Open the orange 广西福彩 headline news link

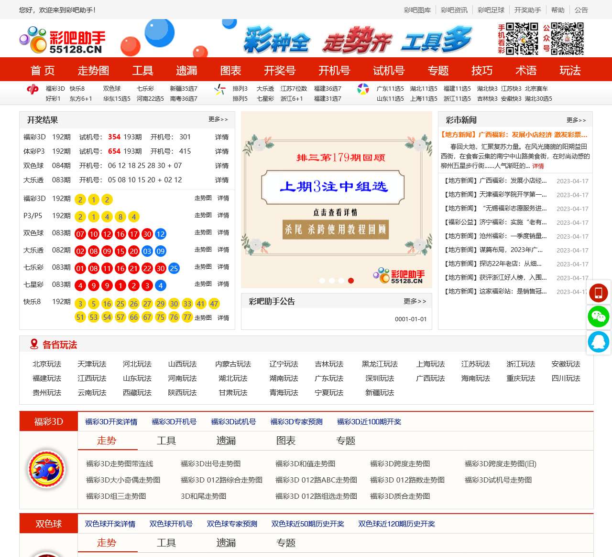click(514, 135)
